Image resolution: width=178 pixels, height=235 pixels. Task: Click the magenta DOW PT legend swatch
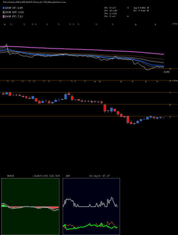(4, 17)
